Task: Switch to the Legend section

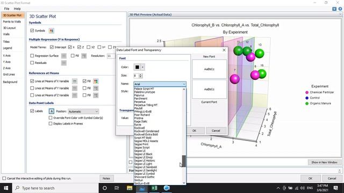Action: coord(8,48)
